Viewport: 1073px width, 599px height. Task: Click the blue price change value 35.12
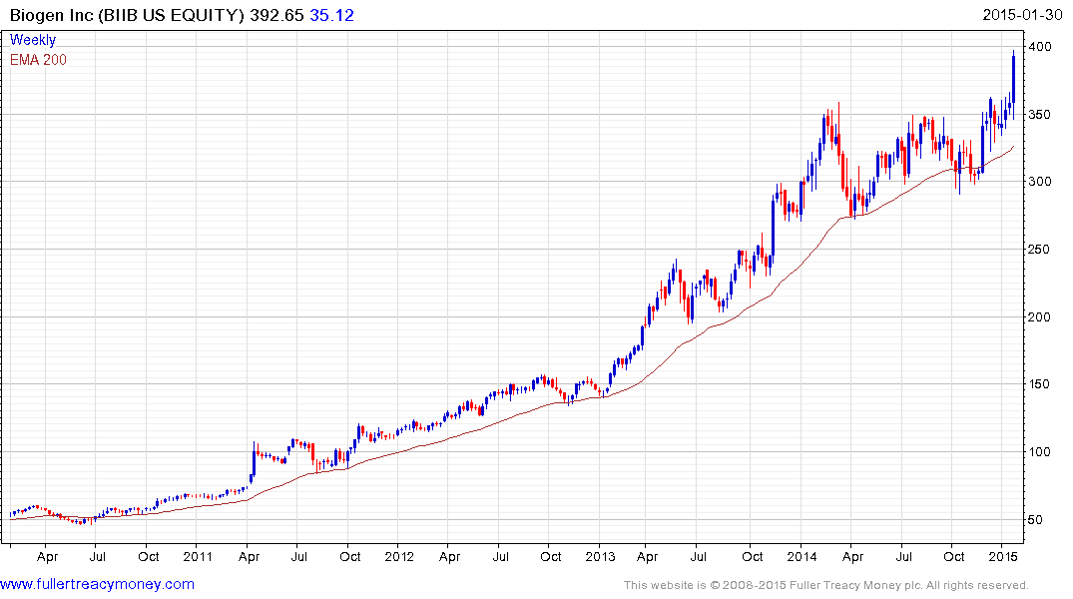click(332, 15)
